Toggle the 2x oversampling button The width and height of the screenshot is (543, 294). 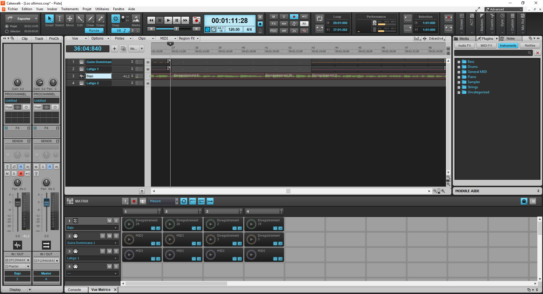coord(294,31)
